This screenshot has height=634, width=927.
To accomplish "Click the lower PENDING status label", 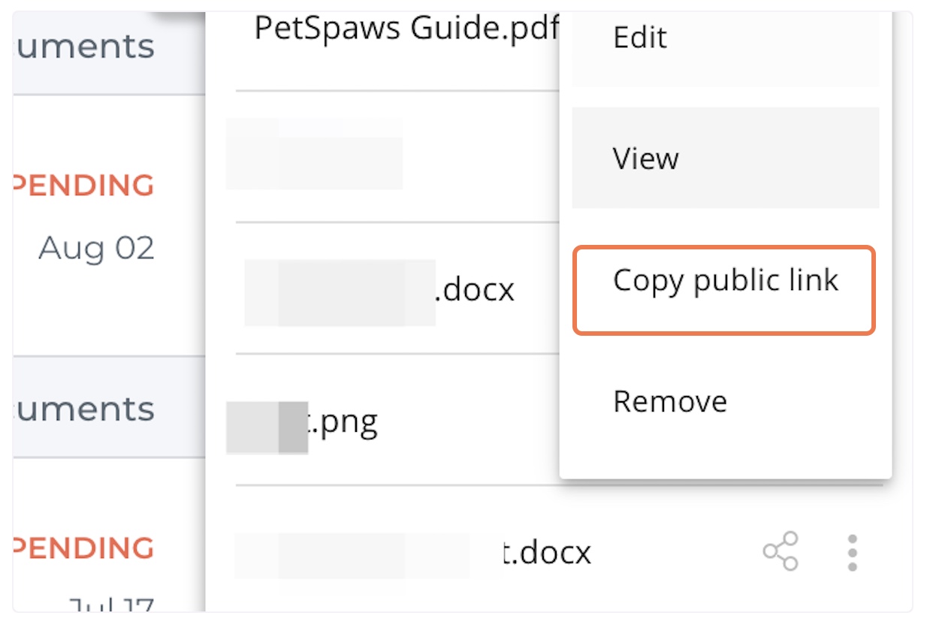I will pos(83,548).
